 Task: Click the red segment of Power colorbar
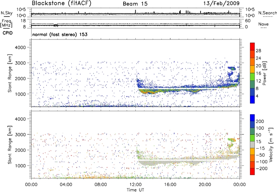click(x=252, y=46)
